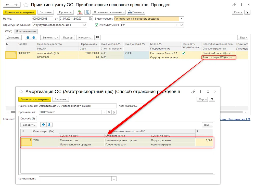Toggle Начислять амортизацию checkbox in ОС row

click(x=183, y=53)
